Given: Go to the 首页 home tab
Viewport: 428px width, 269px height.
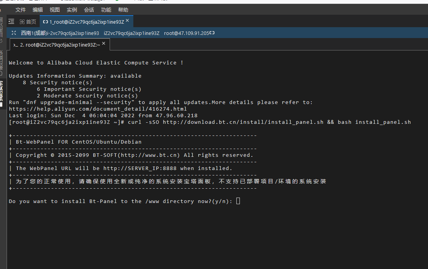Looking at the screenshot, I should click(28, 22).
